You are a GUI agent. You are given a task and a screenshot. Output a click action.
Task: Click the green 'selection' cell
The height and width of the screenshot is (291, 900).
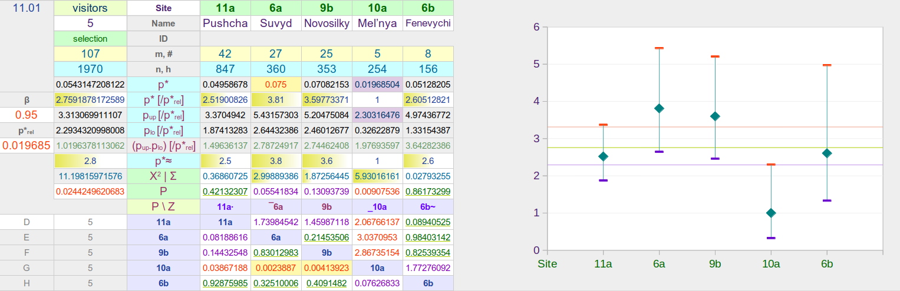(x=90, y=39)
